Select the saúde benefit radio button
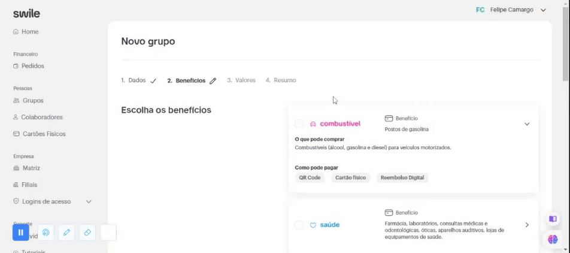Image resolution: width=570 pixels, height=253 pixels. point(299,225)
